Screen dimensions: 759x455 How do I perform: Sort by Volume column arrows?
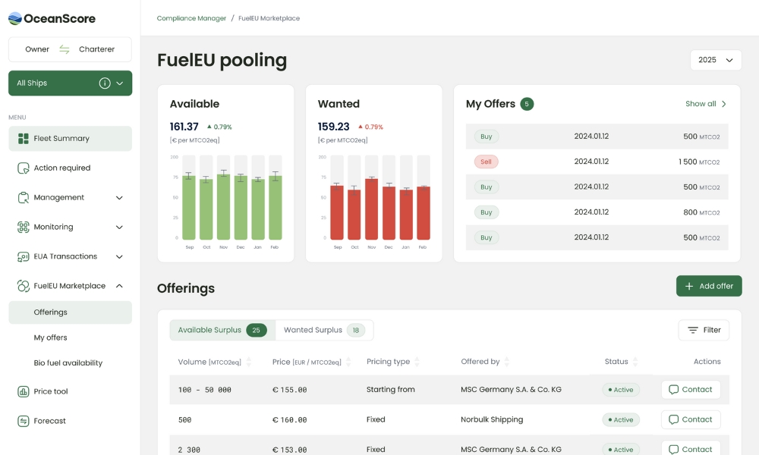249,362
